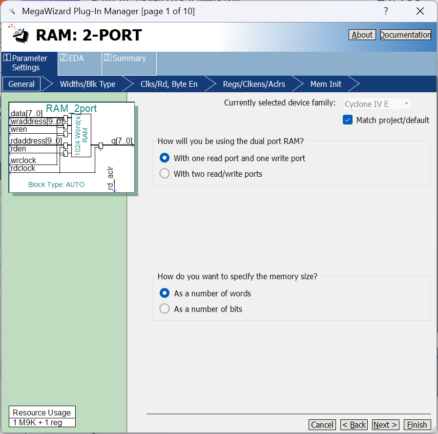Click the wren port label
Image resolution: width=438 pixels, height=434 pixels.
(19, 129)
